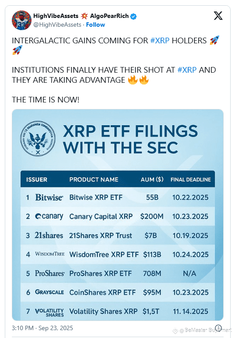Screen dimensions: 235x338
Task: Open the 3:10 PM Sep 23, 2025 timestamp
Action: pyautogui.click(x=42, y=328)
